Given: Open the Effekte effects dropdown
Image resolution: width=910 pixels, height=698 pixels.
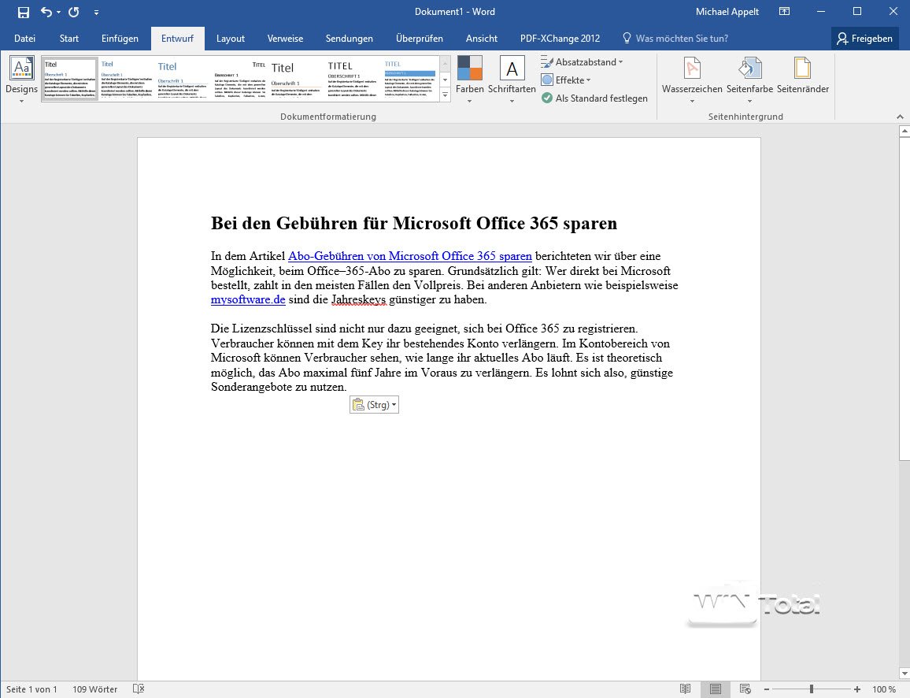Looking at the screenshot, I should point(566,80).
